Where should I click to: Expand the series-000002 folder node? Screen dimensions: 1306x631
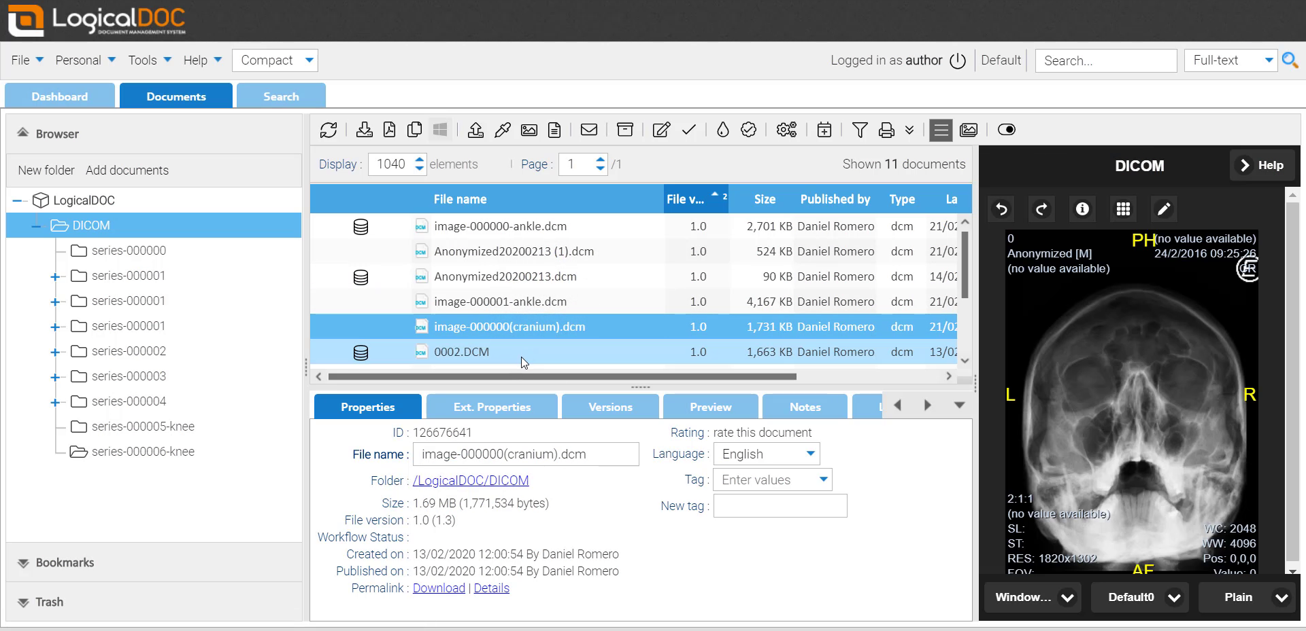click(x=55, y=352)
